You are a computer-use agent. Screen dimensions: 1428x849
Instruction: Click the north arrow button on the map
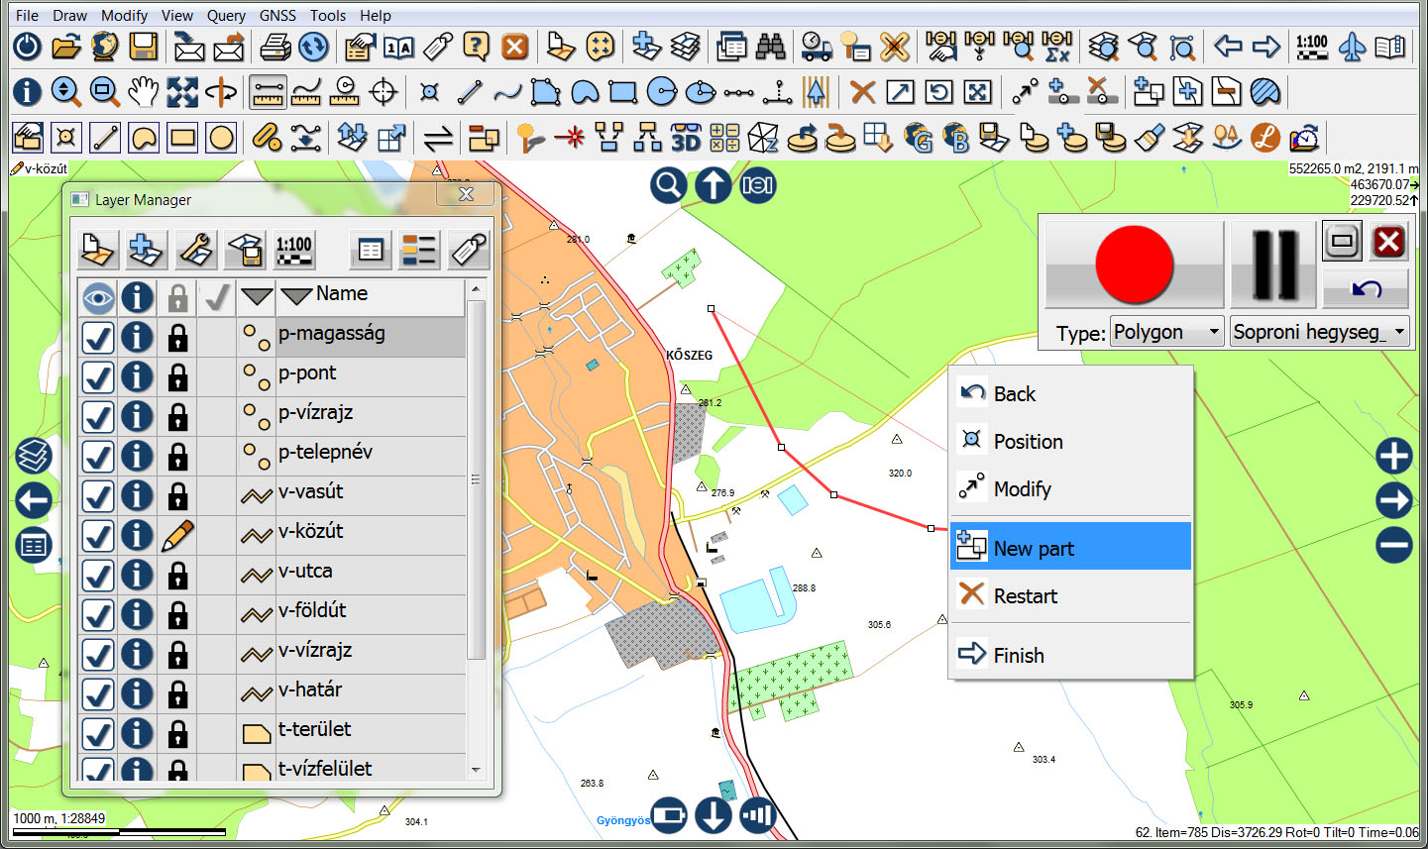click(x=713, y=185)
